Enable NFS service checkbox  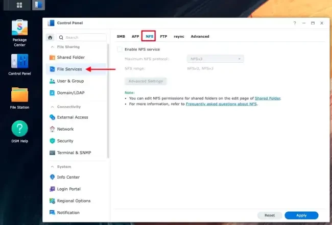[120, 49]
